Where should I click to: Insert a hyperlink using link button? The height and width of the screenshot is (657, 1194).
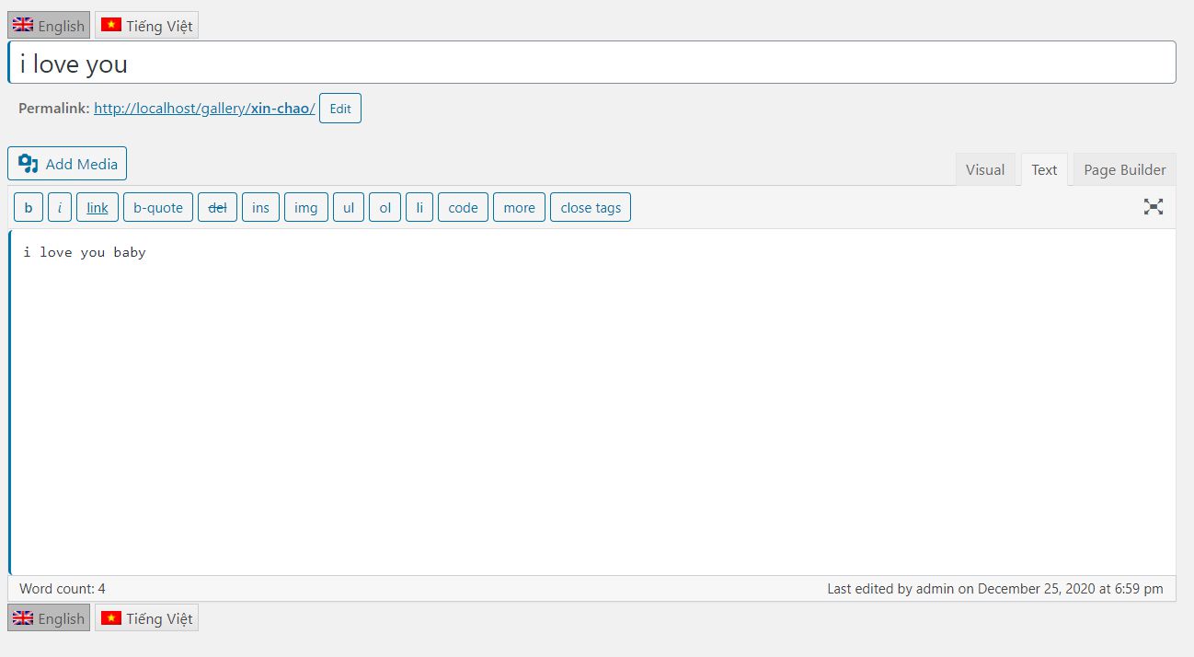(x=98, y=208)
